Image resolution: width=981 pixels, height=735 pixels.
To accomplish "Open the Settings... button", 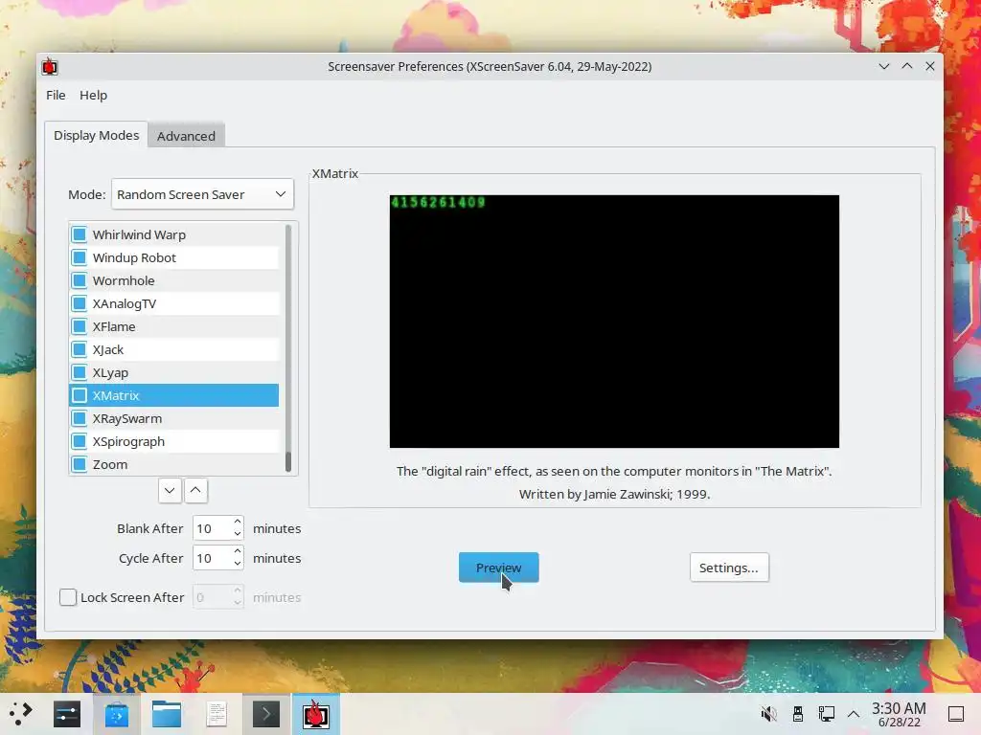I will (729, 568).
